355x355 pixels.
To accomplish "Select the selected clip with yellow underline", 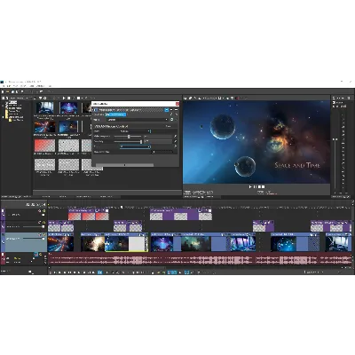I will (x=126, y=242).
